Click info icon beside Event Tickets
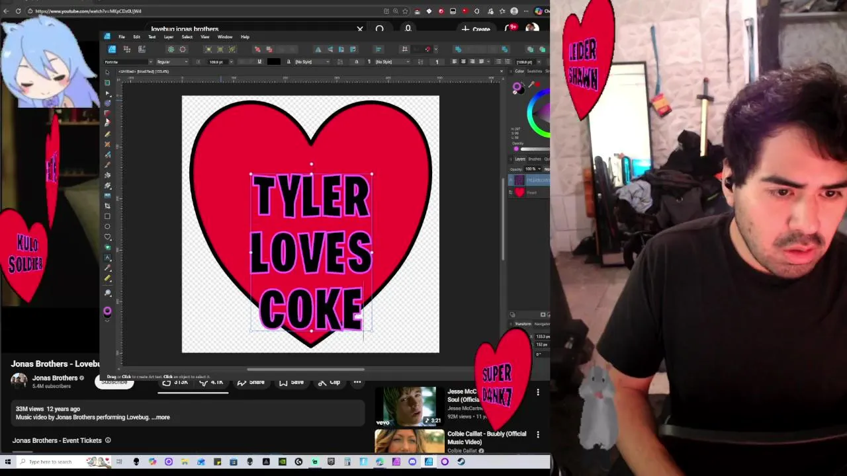Viewport: 847px width, 476px height. 108,440
